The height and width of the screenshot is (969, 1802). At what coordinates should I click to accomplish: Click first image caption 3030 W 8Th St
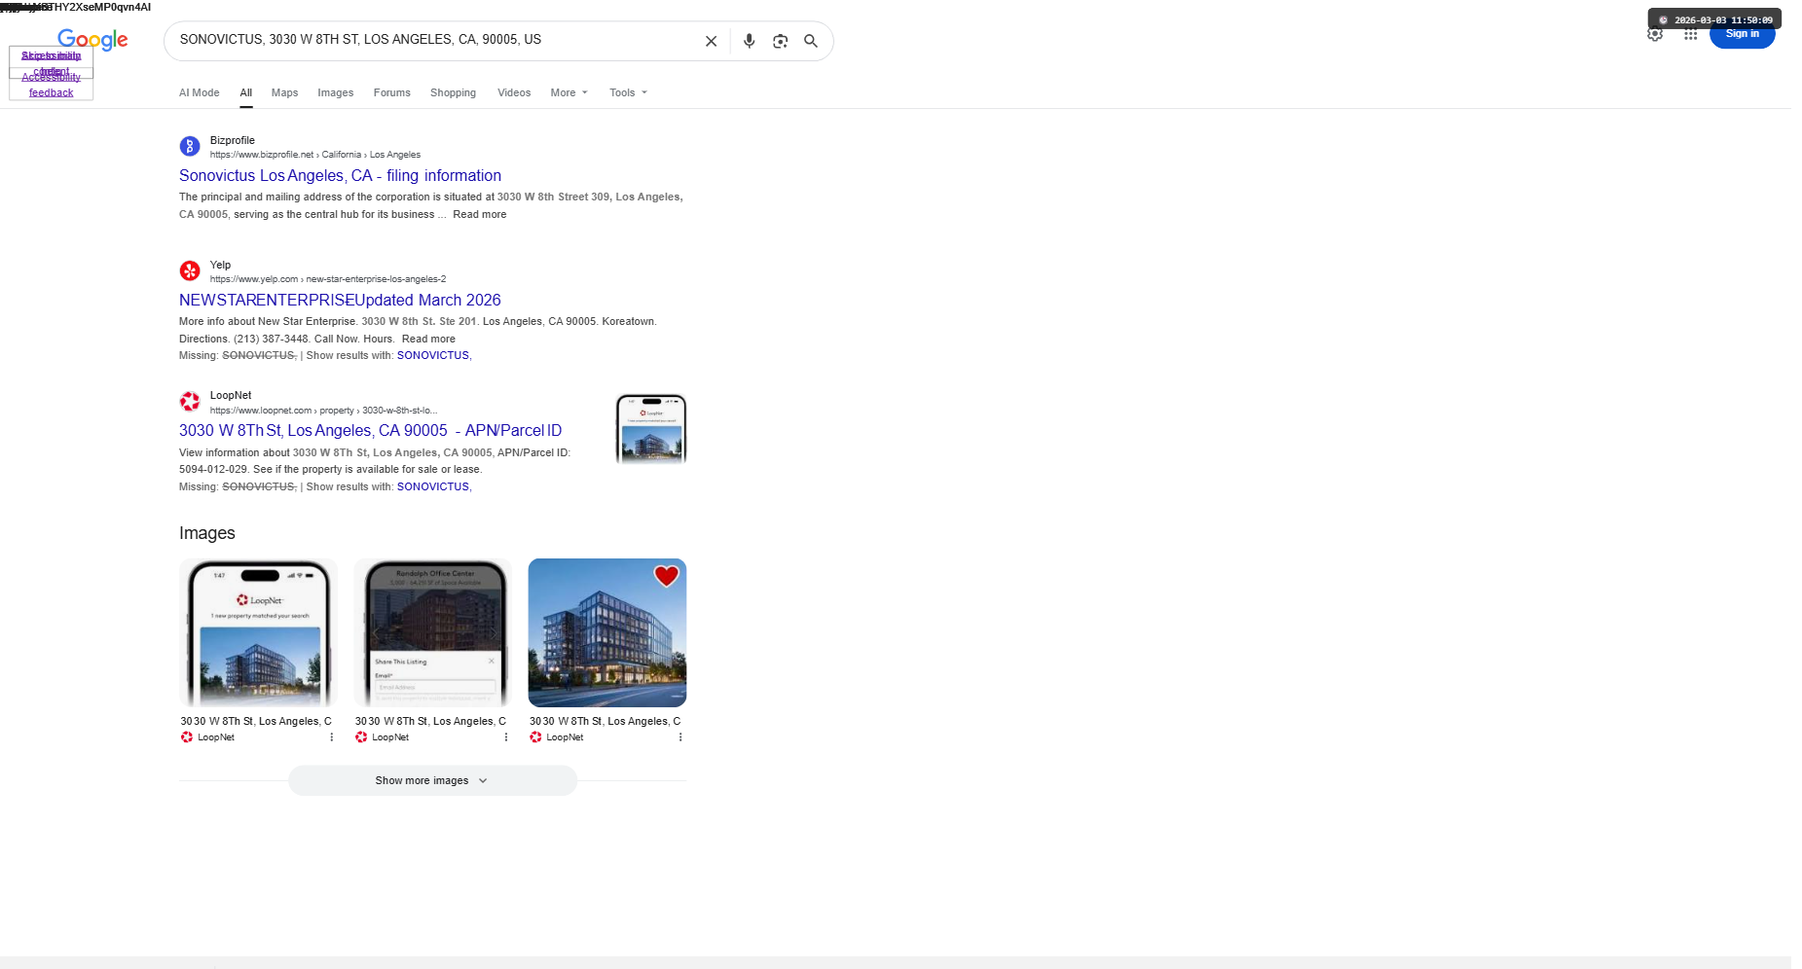256,722
